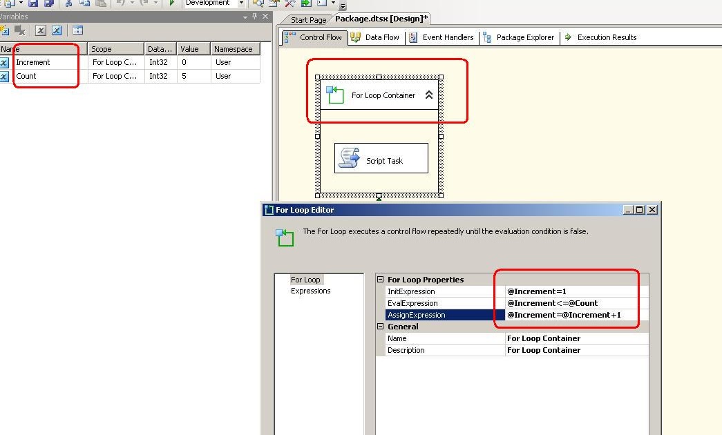
Task: Collapse the For Loop Properties section
Action: click(381, 279)
